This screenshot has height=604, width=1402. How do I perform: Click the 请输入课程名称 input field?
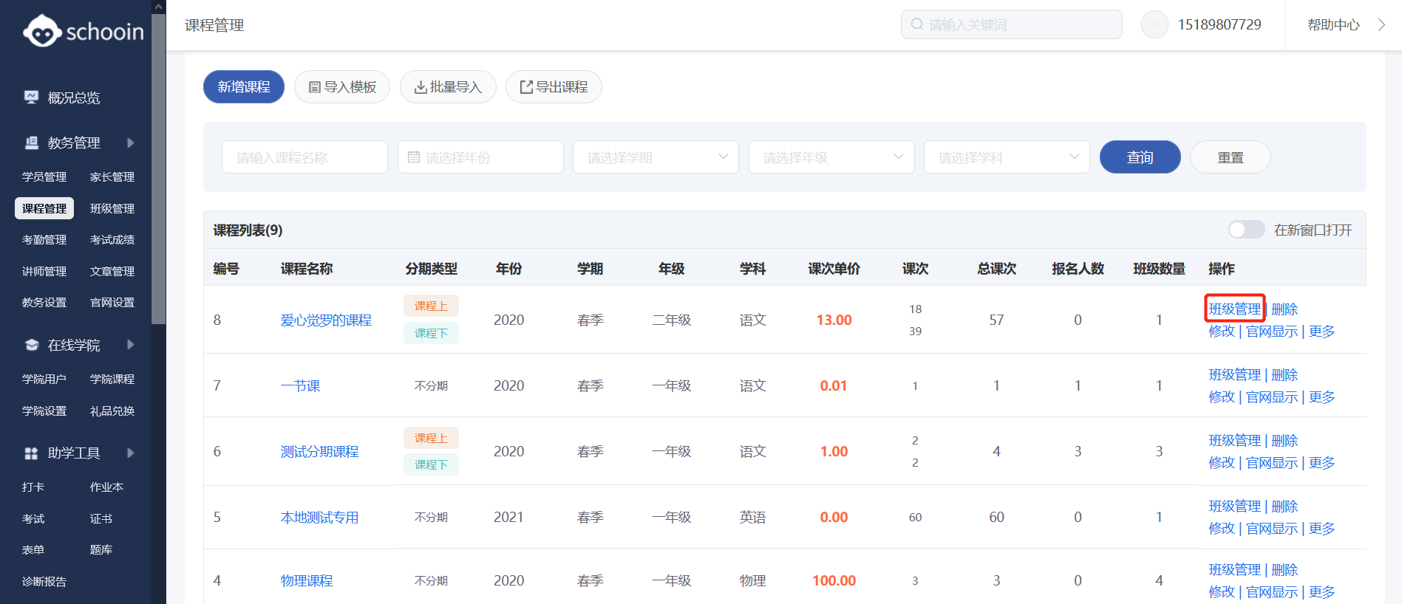coord(304,157)
